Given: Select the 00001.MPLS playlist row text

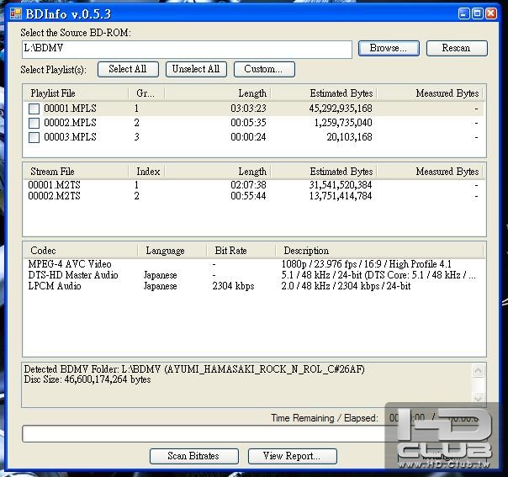Looking at the screenshot, I should point(70,109).
